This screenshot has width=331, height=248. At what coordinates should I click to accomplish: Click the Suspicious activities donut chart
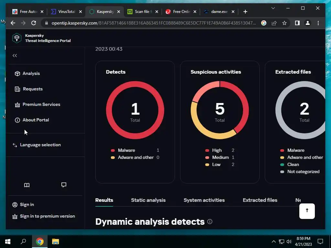pos(220,110)
